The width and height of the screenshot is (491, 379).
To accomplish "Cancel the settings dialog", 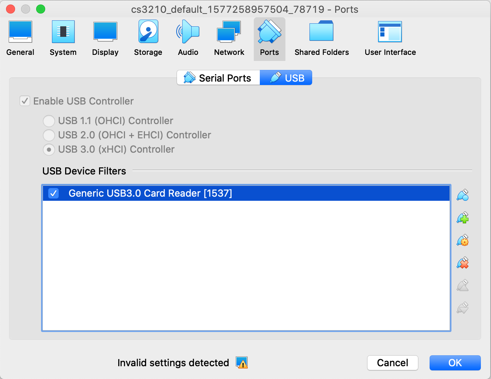I will coord(393,363).
